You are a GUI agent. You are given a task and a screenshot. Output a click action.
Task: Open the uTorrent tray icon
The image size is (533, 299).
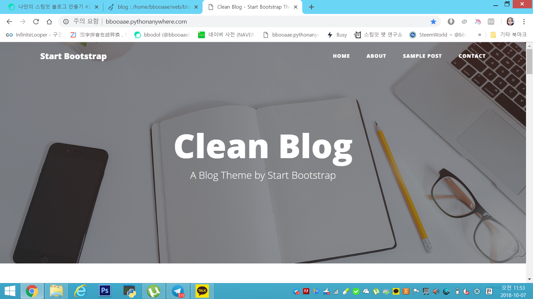376,291
